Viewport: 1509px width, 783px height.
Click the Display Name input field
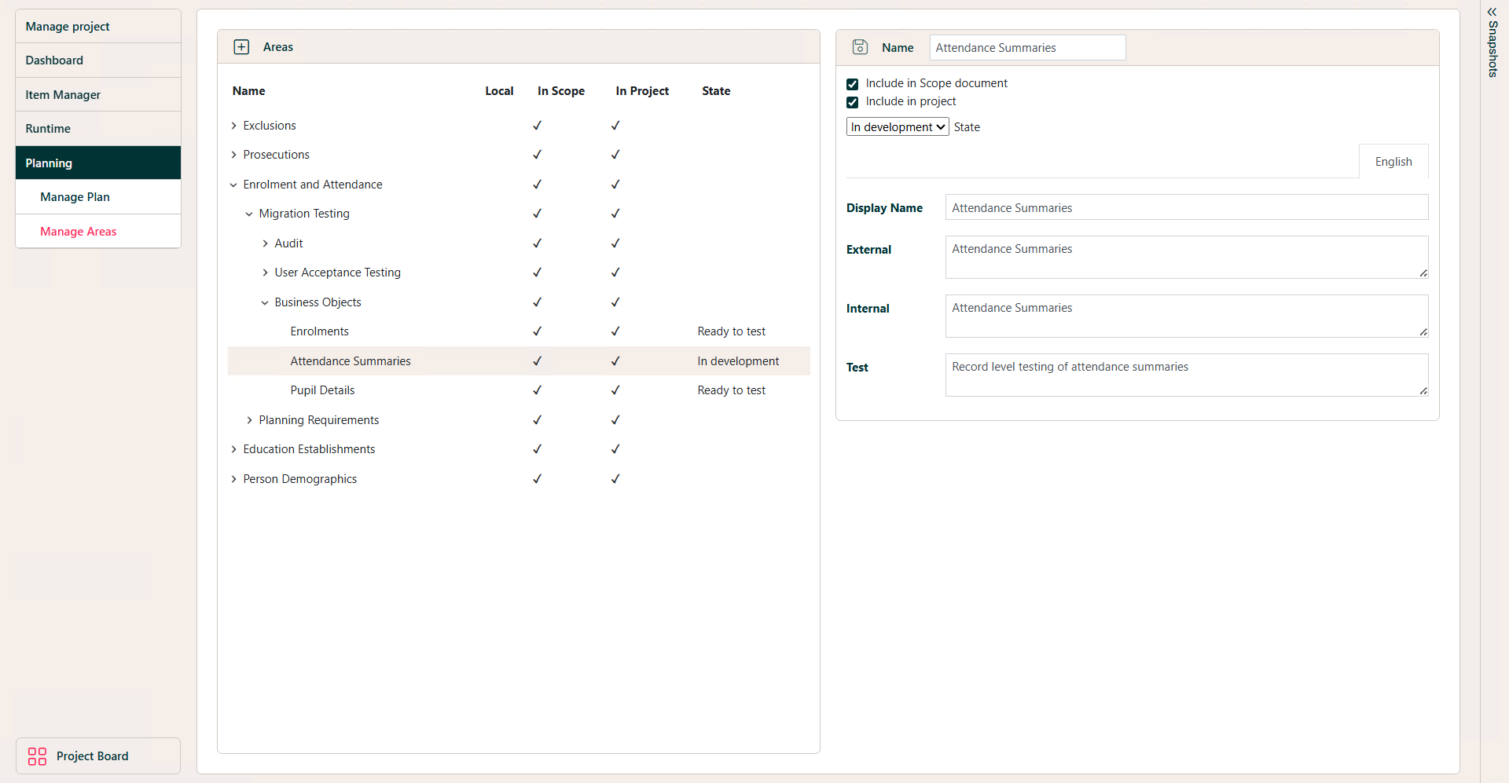1186,208
